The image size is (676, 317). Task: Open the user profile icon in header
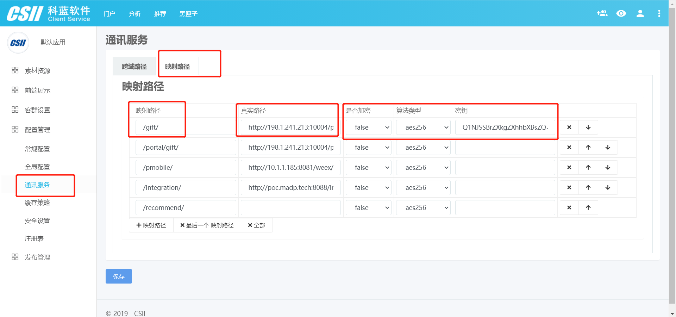640,13
